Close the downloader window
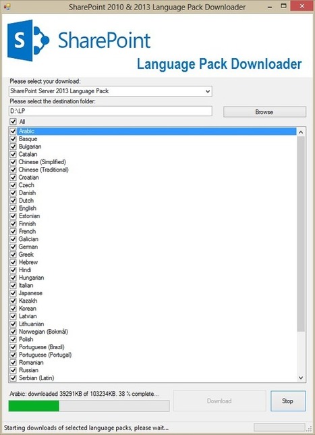This screenshot has width=315, height=435. pyautogui.click(x=301, y=6)
